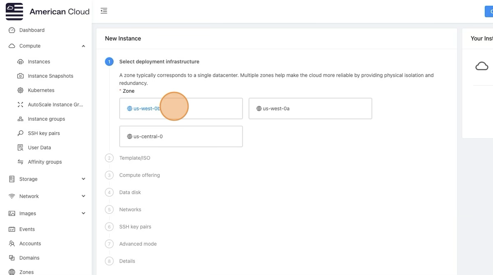Screen dimensions: 493x275
Task: Expand the Images menu section
Action: (x=83, y=213)
